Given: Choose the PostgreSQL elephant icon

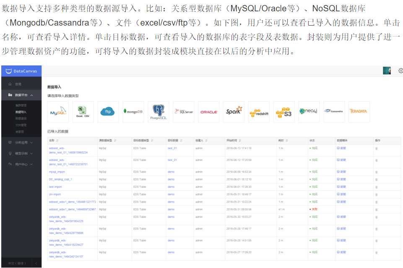Looking at the screenshot, I should click(x=159, y=112).
